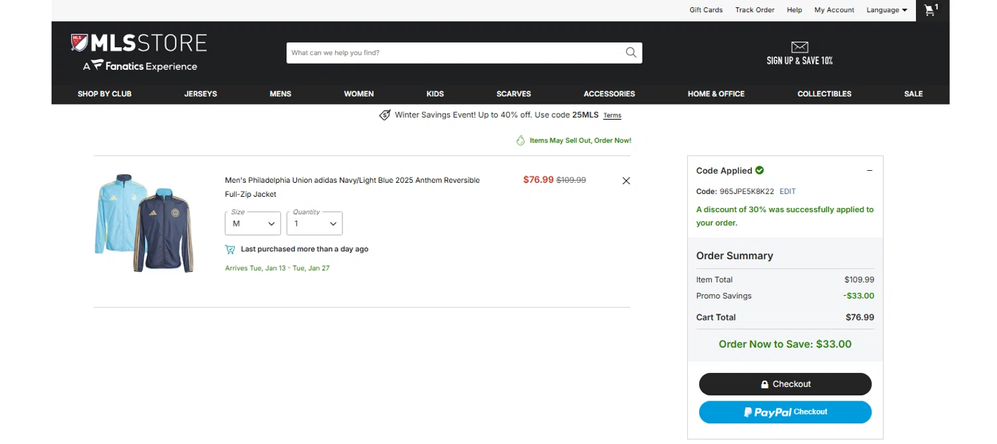The height and width of the screenshot is (444, 997).
Task: Open the promo Terms link
Action: click(x=612, y=116)
